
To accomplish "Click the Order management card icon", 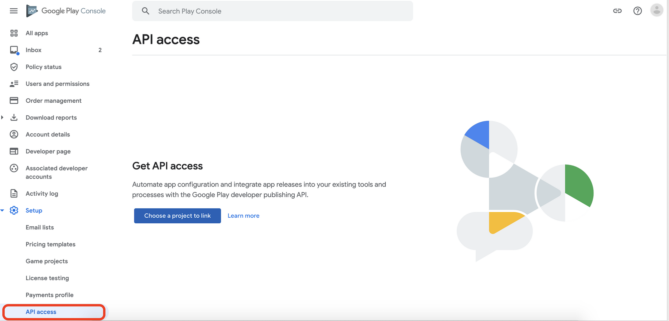I will point(14,101).
